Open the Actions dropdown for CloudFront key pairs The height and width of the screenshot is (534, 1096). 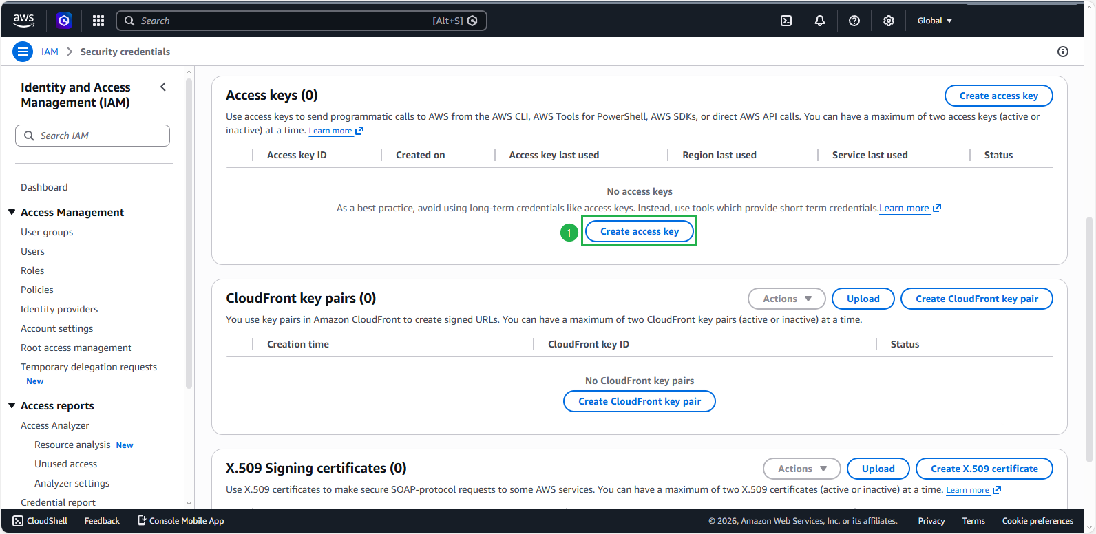tap(787, 299)
